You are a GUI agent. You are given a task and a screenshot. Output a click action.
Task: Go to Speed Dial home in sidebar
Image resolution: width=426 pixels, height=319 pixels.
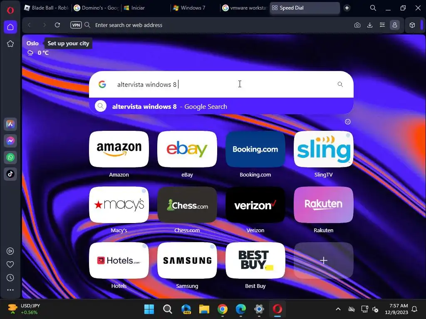click(10, 27)
